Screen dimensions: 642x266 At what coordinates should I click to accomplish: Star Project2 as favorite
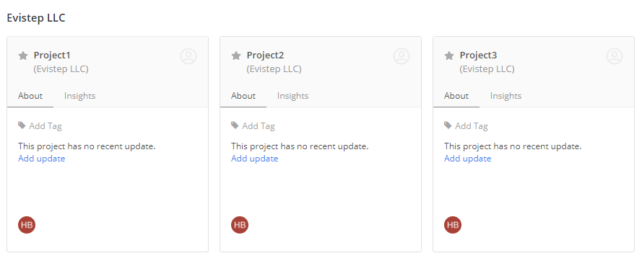coord(236,56)
